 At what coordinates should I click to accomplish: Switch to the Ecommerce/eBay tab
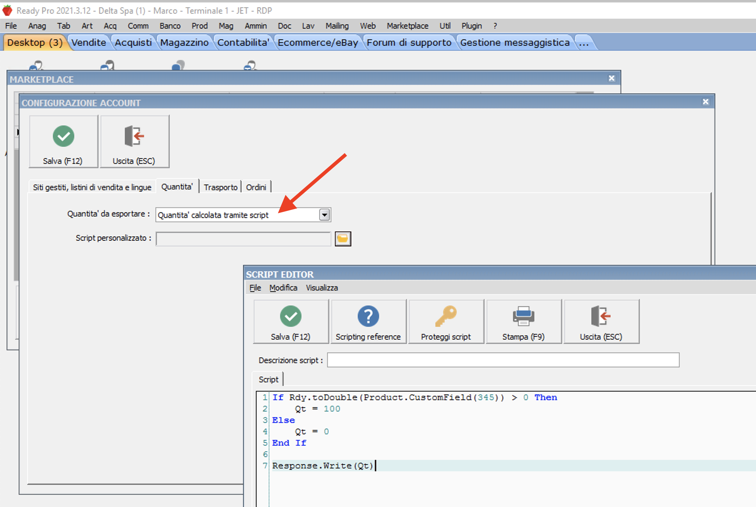click(318, 43)
